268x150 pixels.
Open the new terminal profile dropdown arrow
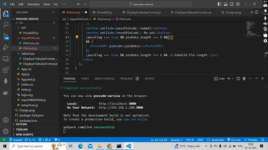(x=233, y=78)
